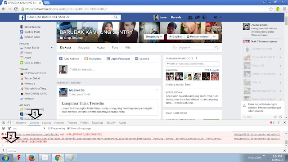Toggle Preserve log checkbox
Screen dimensions: 288x162
(x=49, y=128)
